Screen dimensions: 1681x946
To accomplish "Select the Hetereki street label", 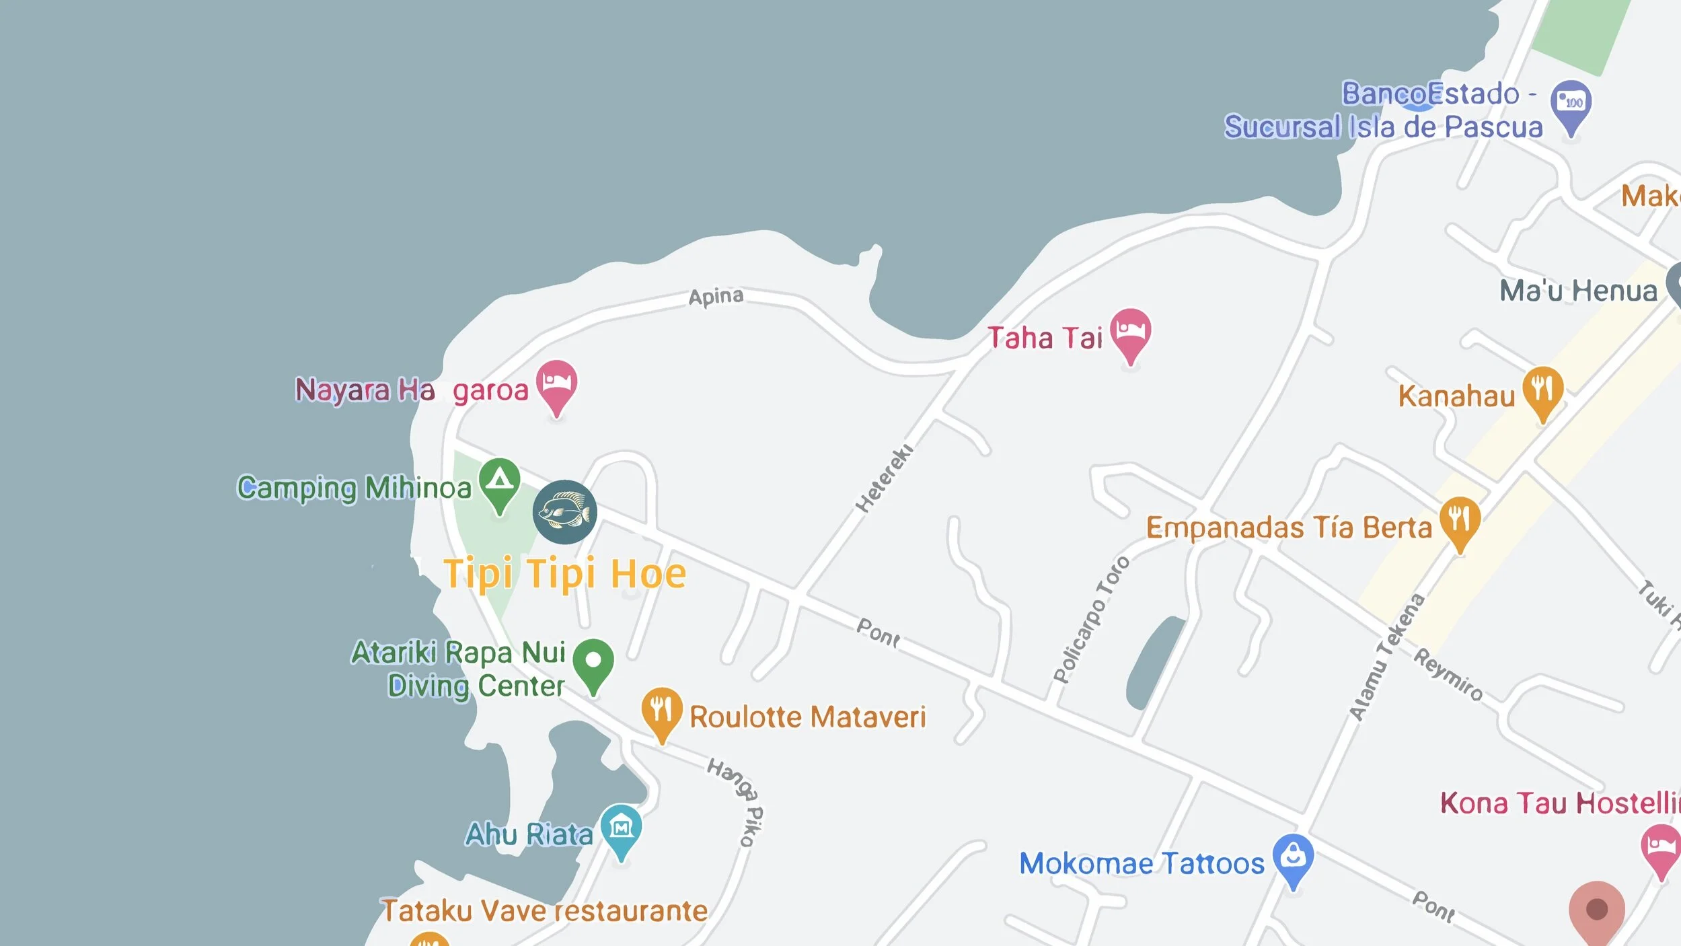I will pyautogui.click(x=884, y=478).
